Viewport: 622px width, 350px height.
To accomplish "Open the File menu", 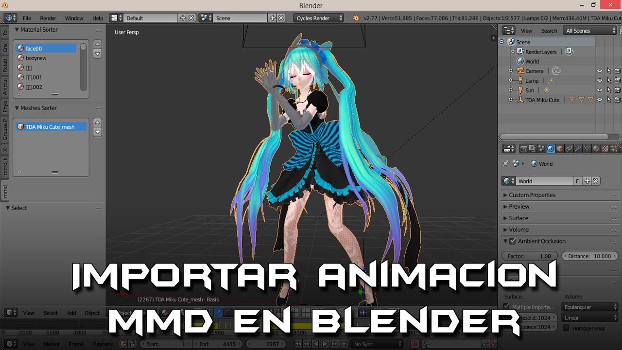I will point(27,18).
